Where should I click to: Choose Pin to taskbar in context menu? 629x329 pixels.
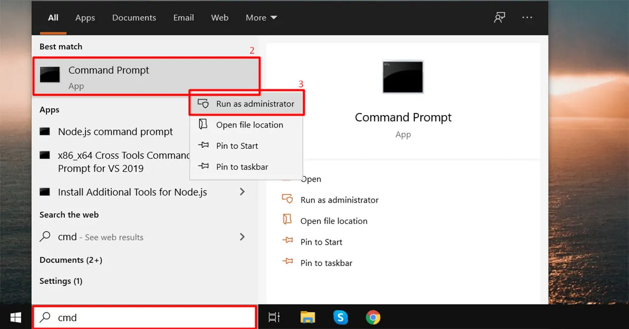click(246, 167)
